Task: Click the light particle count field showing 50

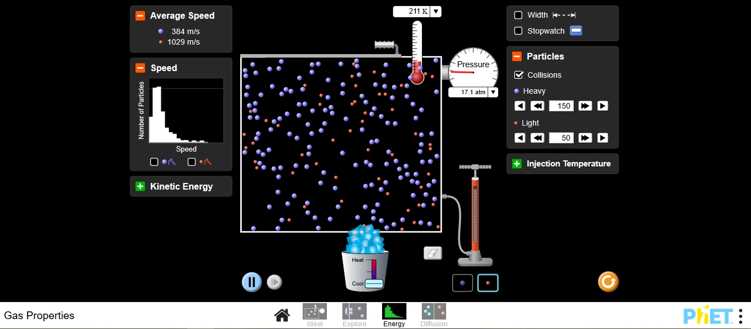Action: (562, 138)
